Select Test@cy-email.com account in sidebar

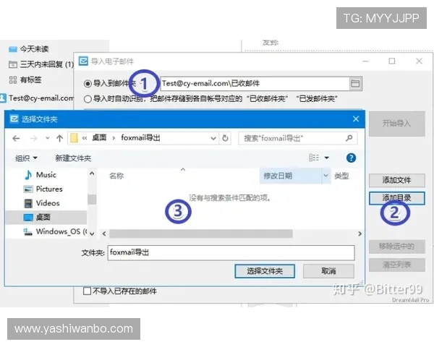[x=41, y=98]
